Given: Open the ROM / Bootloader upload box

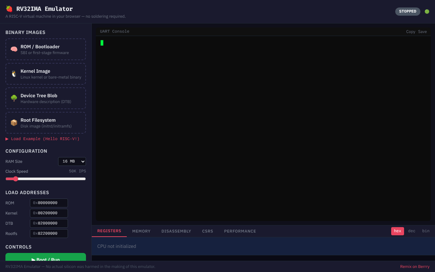Looking at the screenshot, I should pos(46,49).
